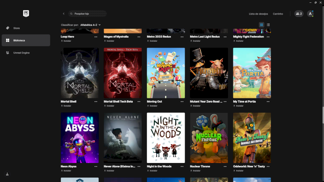This screenshot has height=182, width=324.
Task: Switch to grid view layout
Action: click(x=262, y=25)
